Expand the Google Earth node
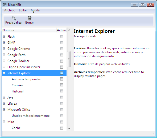This screenshot has height=138, width=157. coord(4,55)
